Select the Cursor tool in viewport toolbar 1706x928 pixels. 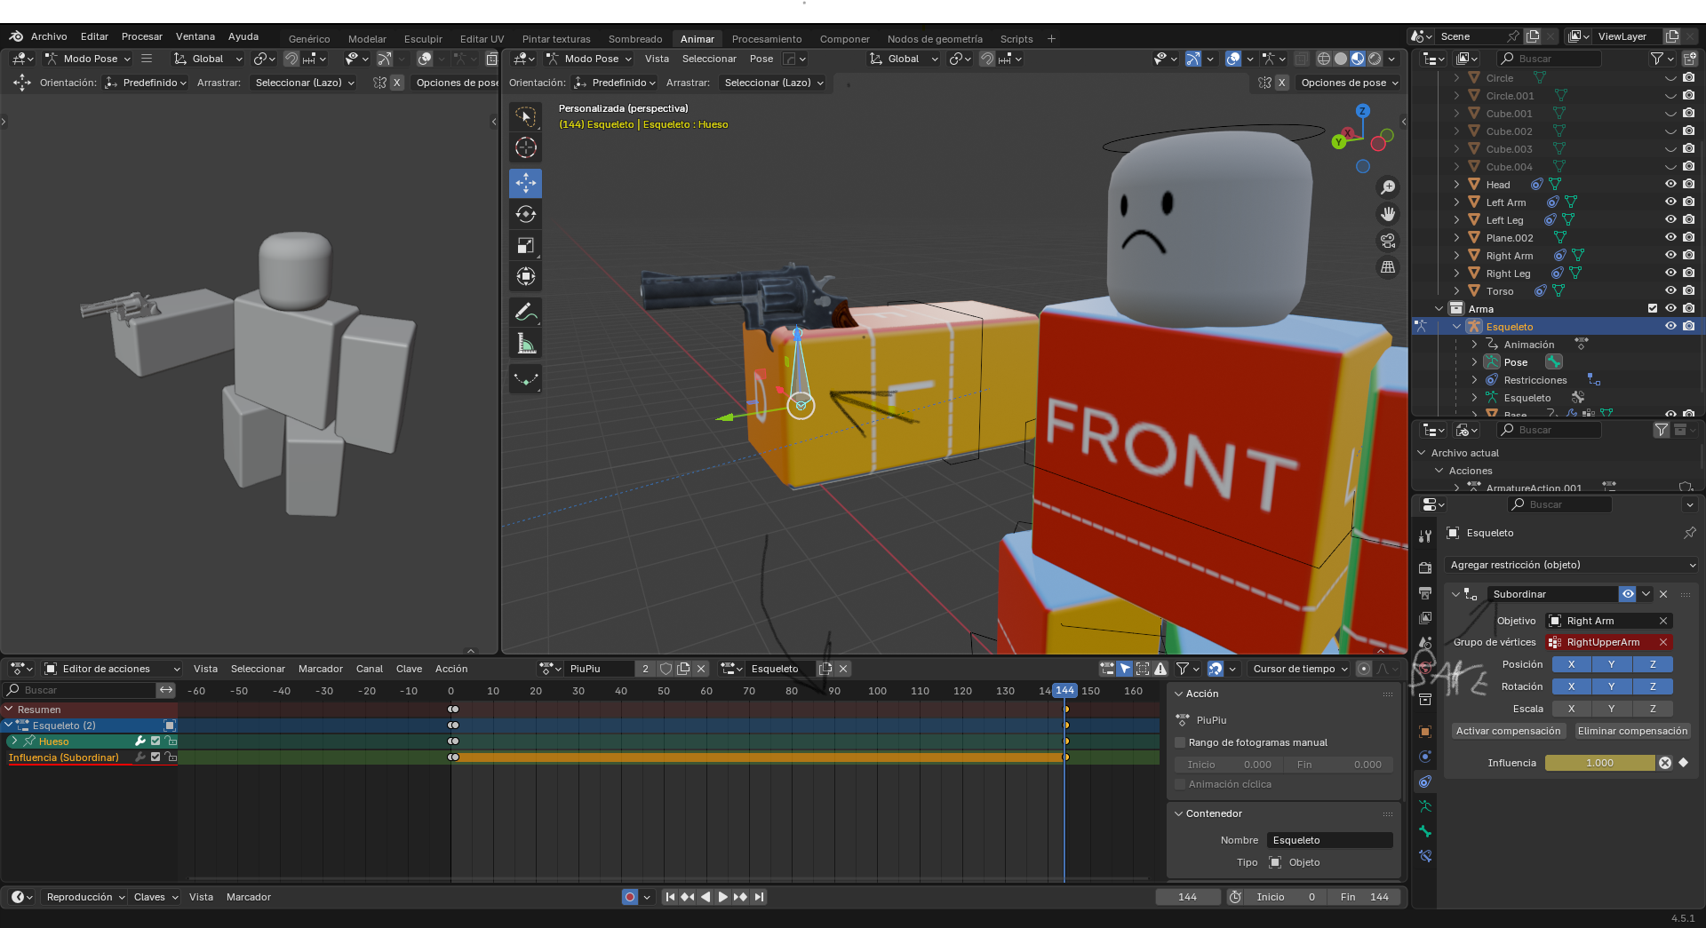point(526,148)
